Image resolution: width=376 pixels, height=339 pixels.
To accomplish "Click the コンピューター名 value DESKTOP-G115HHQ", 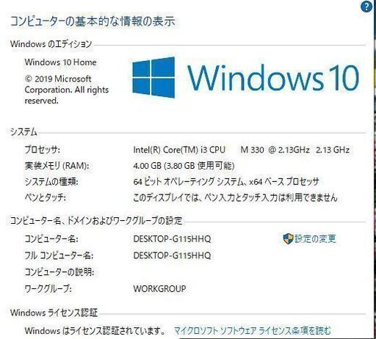I will point(172,238).
